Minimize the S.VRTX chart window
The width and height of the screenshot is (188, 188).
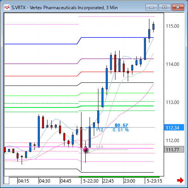click(x=152, y=7)
